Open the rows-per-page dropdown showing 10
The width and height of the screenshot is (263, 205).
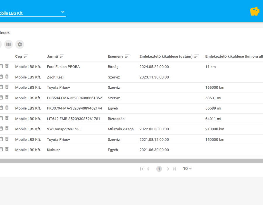[187, 168]
